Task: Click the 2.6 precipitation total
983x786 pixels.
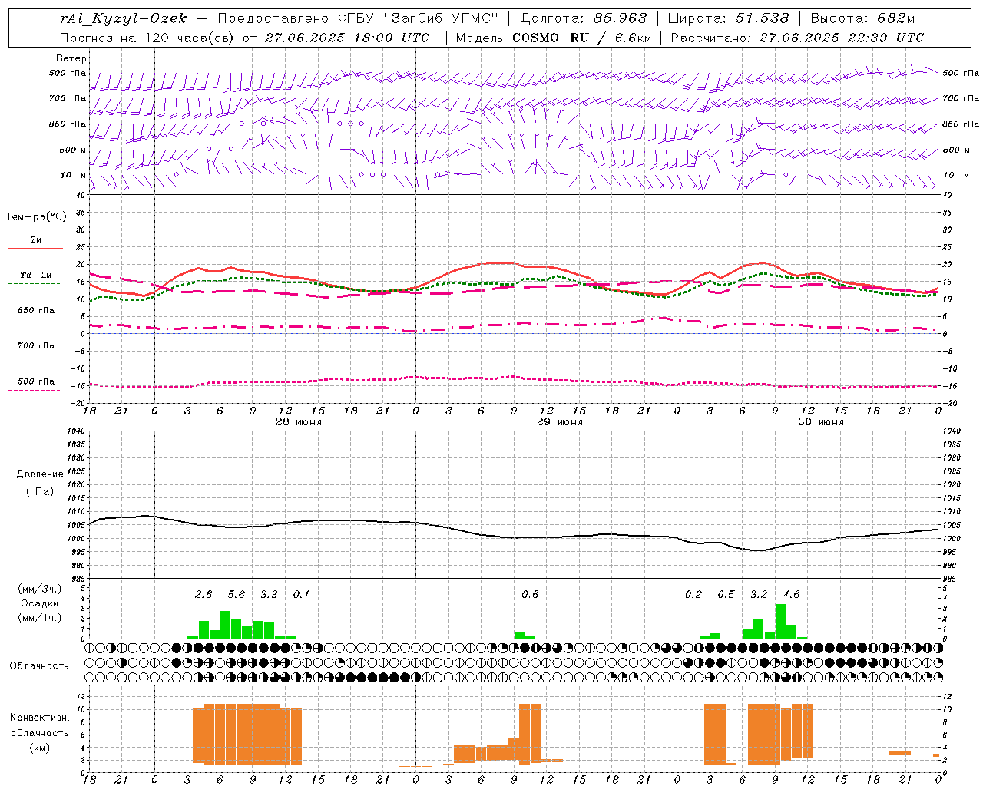Action: point(204,595)
